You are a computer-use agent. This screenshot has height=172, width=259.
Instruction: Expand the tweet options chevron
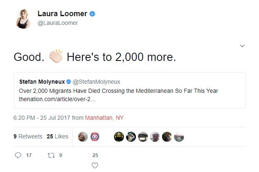coord(242,46)
